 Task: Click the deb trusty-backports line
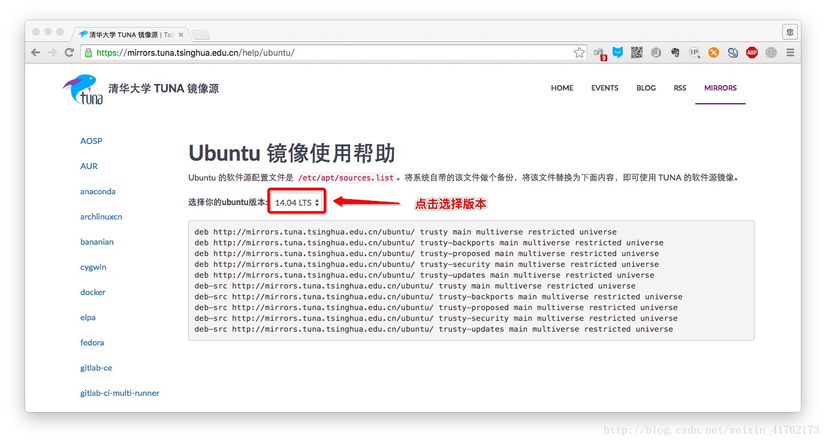429,243
